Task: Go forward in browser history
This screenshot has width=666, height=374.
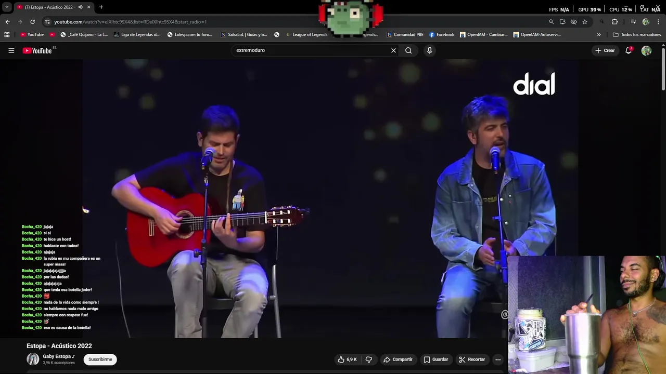Action: tap(20, 22)
